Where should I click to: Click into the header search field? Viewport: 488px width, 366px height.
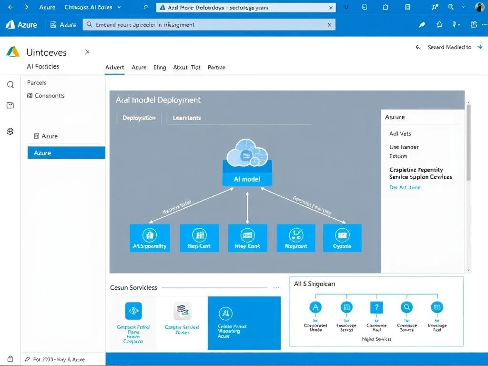click(x=209, y=25)
